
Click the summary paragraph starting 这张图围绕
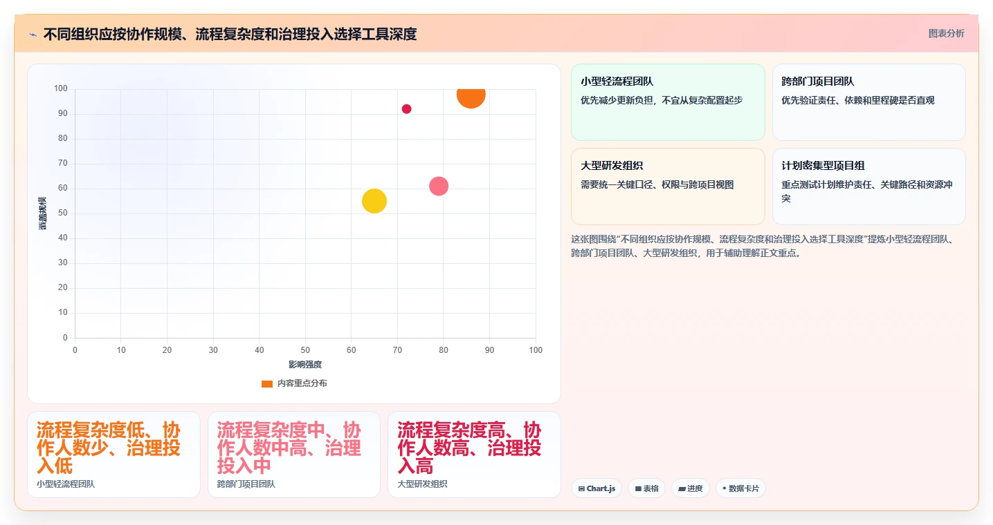(764, 245)
